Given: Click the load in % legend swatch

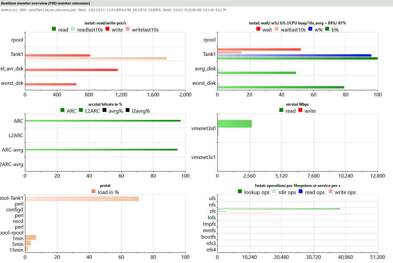Looking at the screenshot, I should [94, 192].
